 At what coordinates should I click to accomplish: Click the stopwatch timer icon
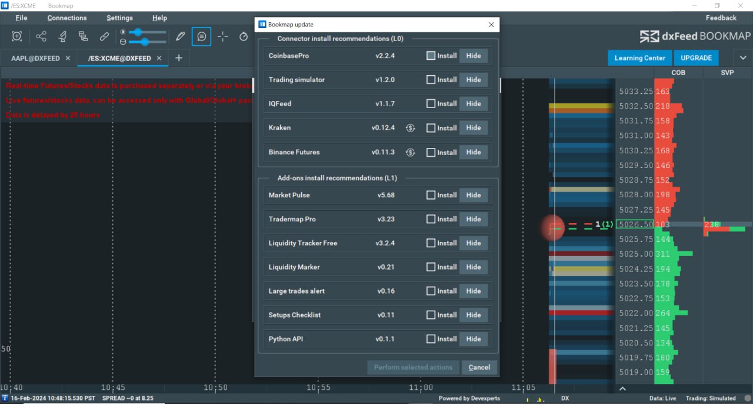pos(244,36)
